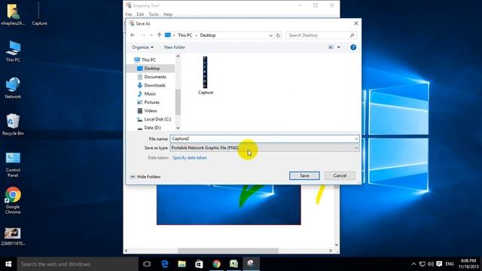The width and height of the screenshot is (482, 271).
Task: Open the clock showing 8:06 PM
Action: (468, 264)
